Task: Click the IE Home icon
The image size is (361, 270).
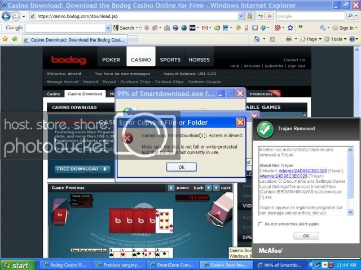Action: pyautogui.click(x=257, y=39)
